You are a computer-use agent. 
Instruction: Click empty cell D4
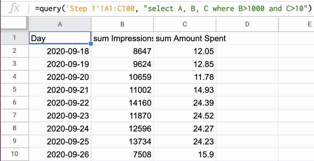coord(247,77)
